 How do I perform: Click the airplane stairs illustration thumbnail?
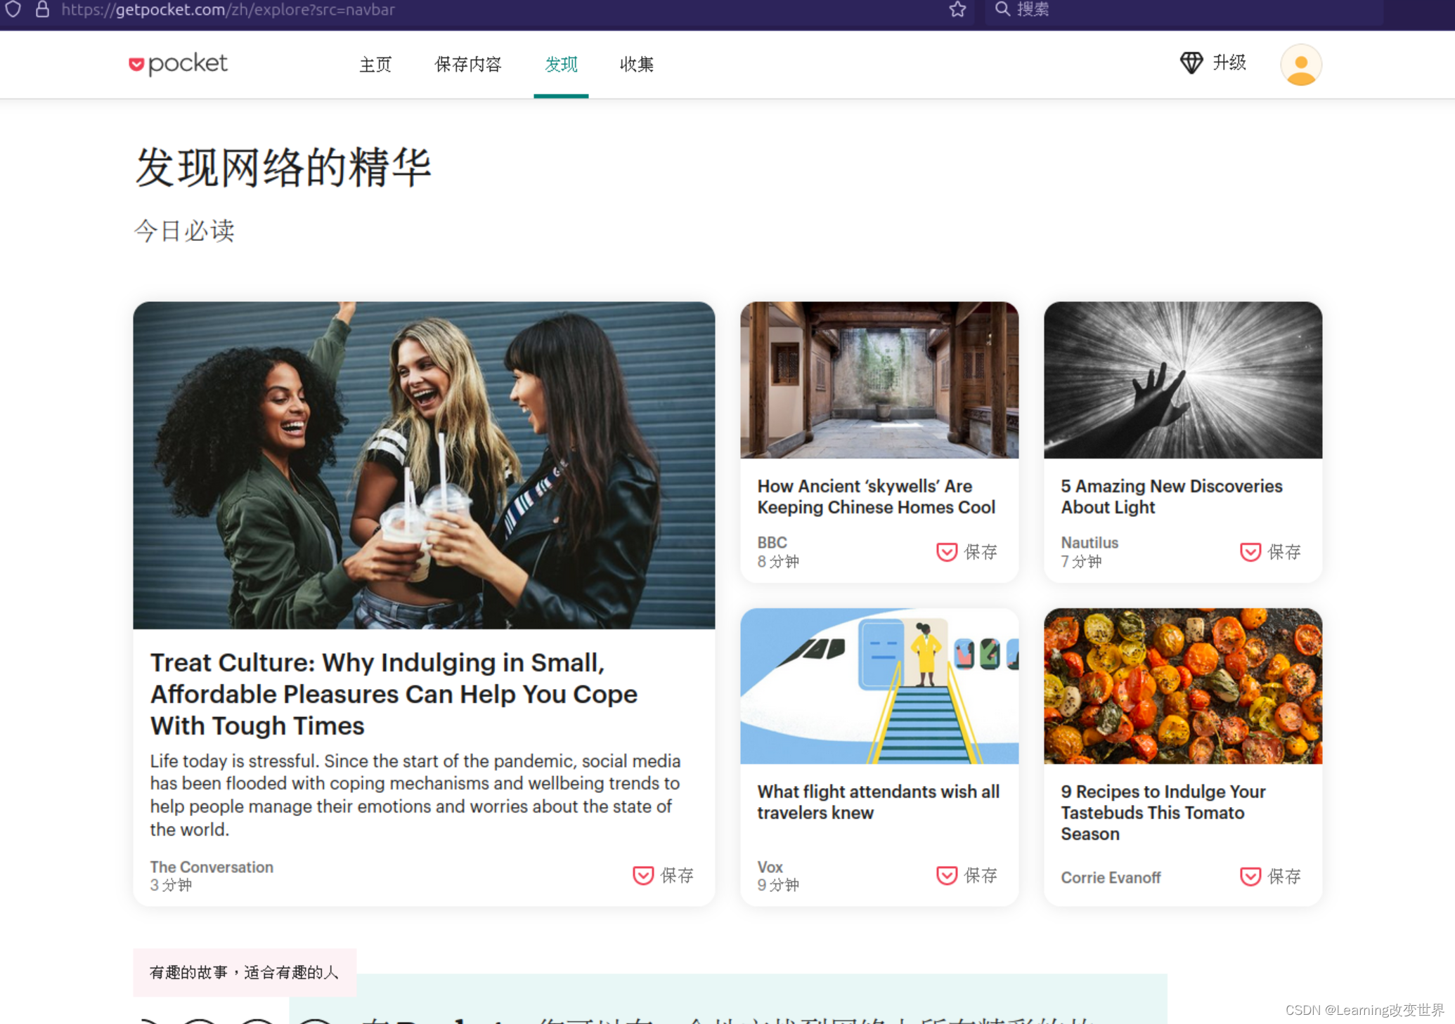[879, 685]
